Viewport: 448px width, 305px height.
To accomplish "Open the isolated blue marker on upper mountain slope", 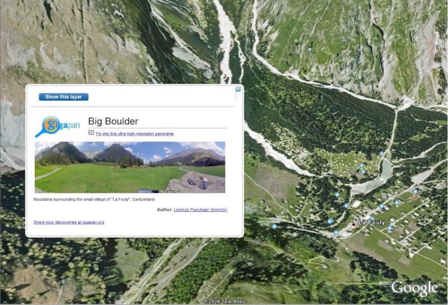I will click(x=310, y=49).
